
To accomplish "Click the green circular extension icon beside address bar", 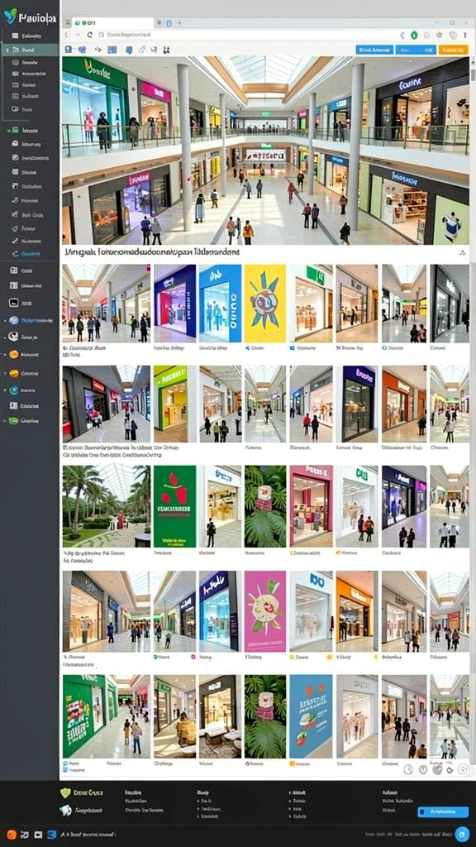I will [x=414, y=35].
